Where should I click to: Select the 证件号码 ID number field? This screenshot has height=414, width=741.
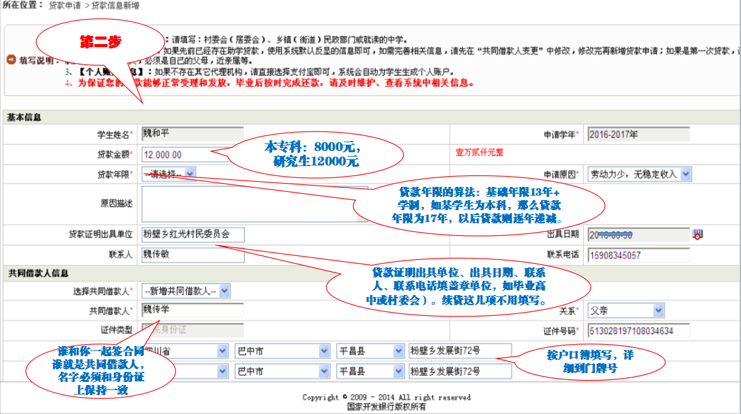(638, 330)
